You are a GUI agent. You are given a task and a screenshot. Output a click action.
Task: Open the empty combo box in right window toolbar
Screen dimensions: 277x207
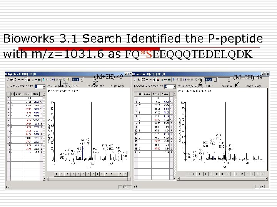point(224,80)
